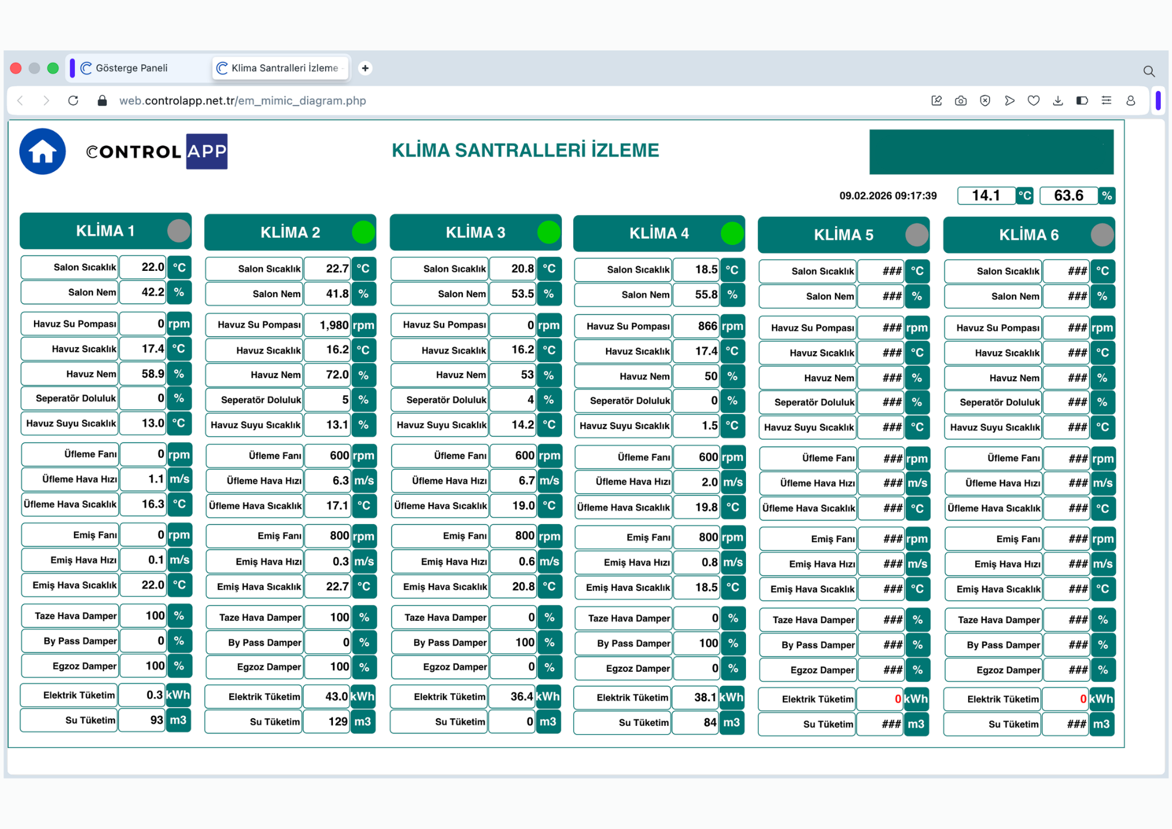Click KLİMA 4 Su Tüketim value 84
The height and width of the screenshot is (829, 1172).
[x=696, y=722]
